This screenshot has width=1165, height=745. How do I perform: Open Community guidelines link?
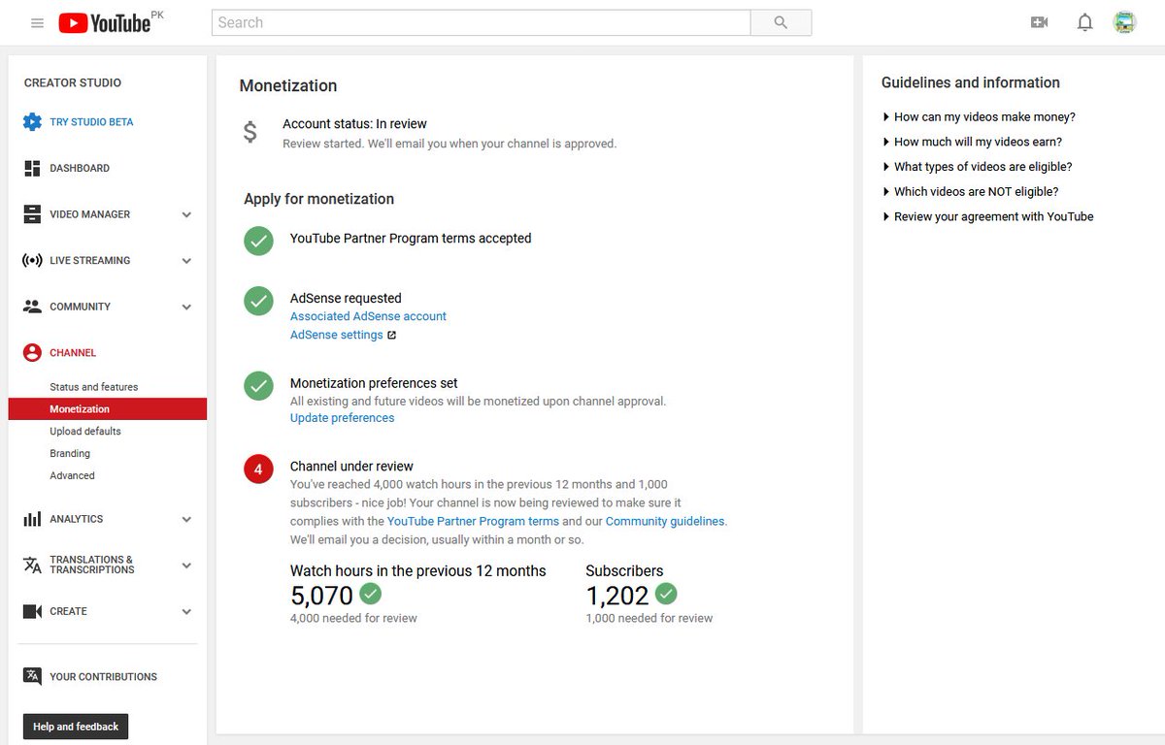tap(665, 521)
